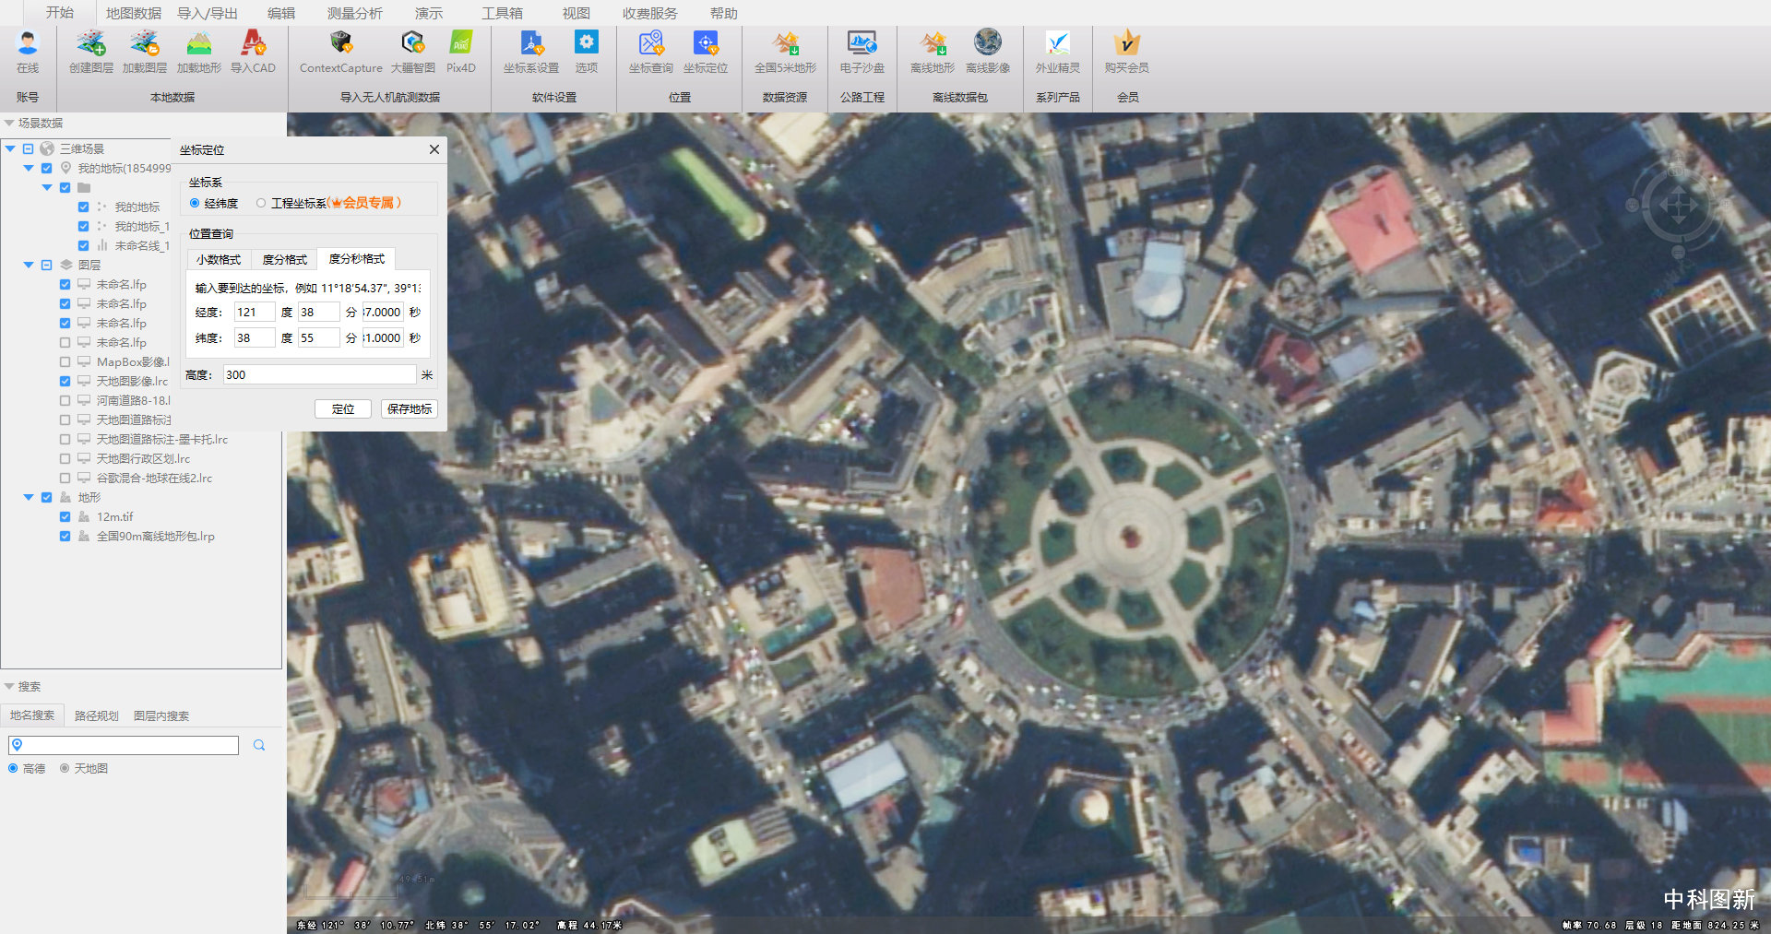Collapse the 场景数据 panel

click(x=9, y=123)
